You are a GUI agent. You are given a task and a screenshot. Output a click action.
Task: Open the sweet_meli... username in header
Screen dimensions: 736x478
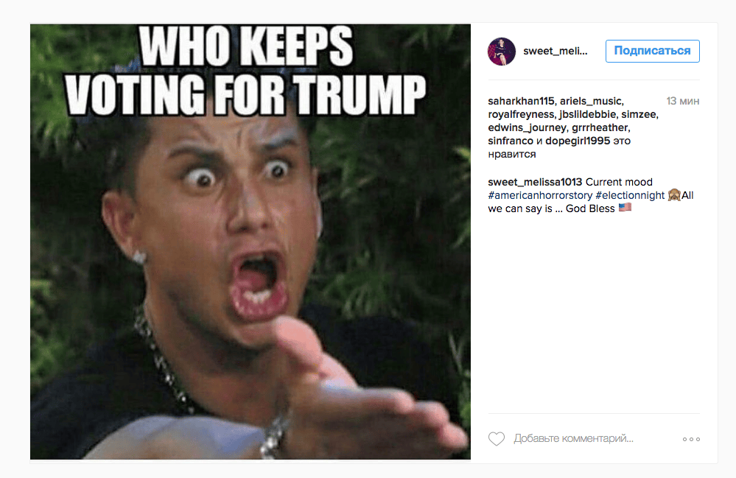click(555, 51)
